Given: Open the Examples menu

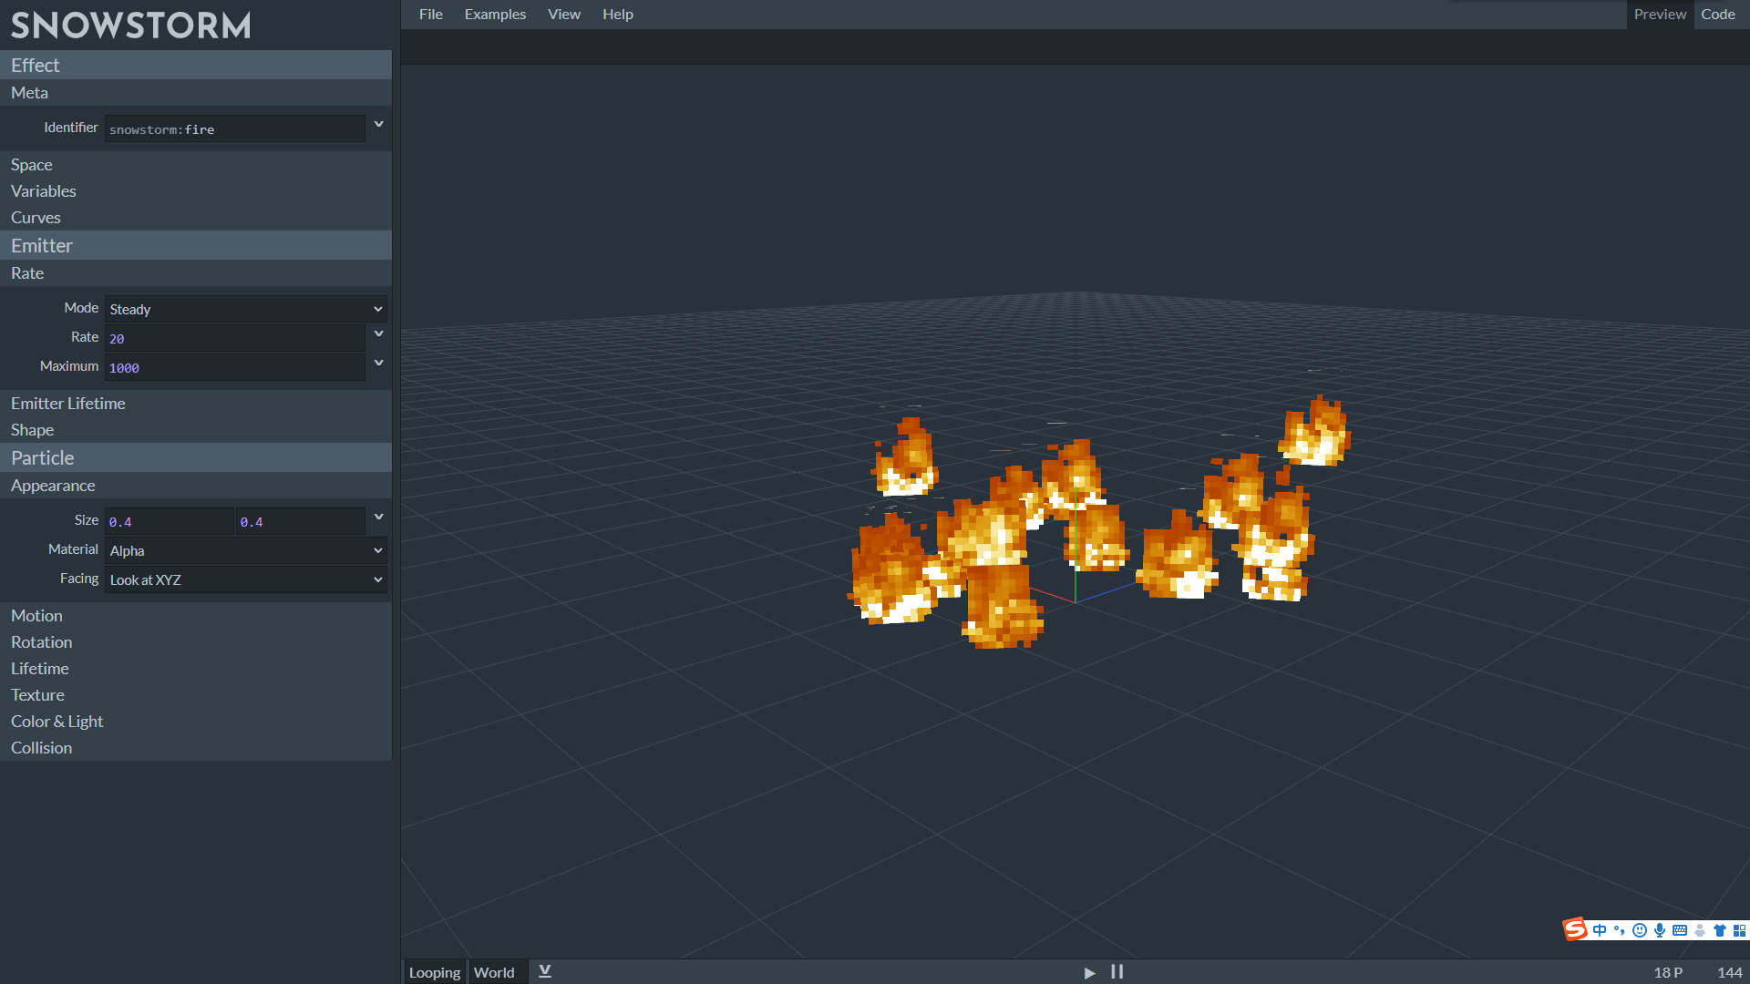Looking at the screenshot, I should click(495, 15).
